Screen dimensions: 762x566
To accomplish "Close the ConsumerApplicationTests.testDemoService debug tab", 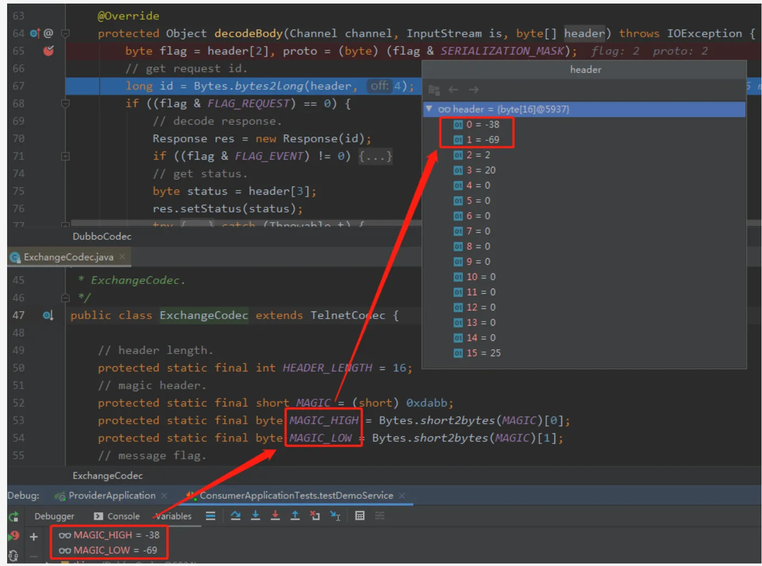I will [x=402, y=495].
